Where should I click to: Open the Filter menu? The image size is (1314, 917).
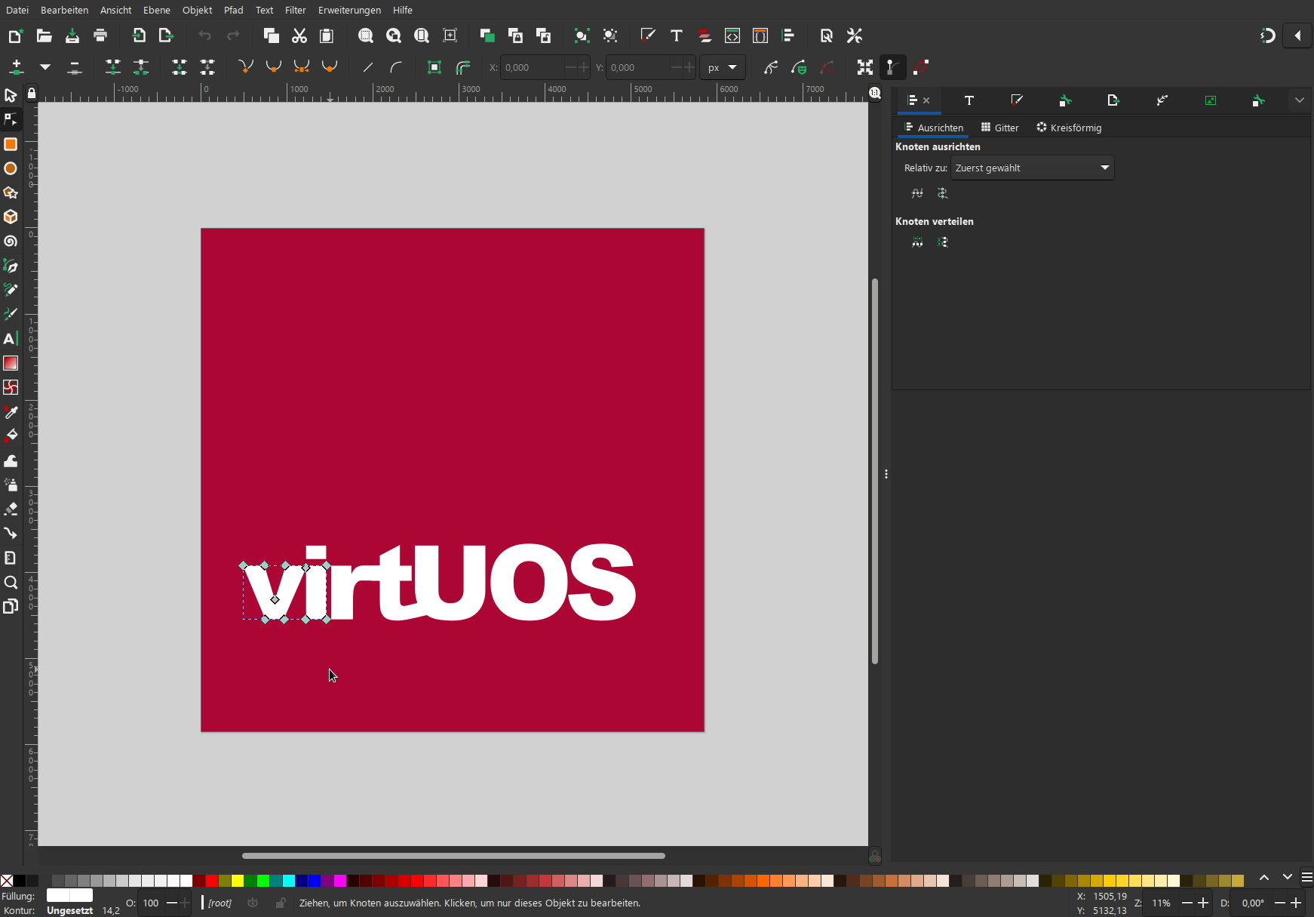pos(296,10)
